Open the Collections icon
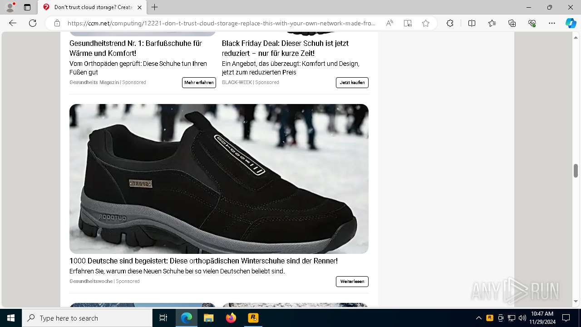581x327 pixels. tap(512, 23)
